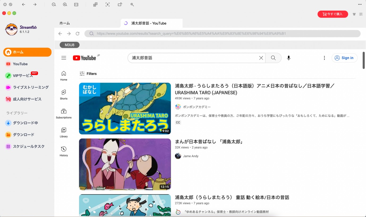The width and height of the screenshot is (366, 217).
Task: Click the magic wand enhance icon
Action: point(132,5)
